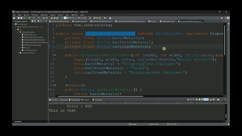Open the File menu

tap(14, 15)
